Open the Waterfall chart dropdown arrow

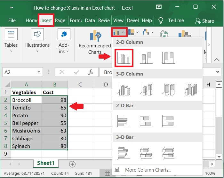pyautogui.click(x=152, y=32)
